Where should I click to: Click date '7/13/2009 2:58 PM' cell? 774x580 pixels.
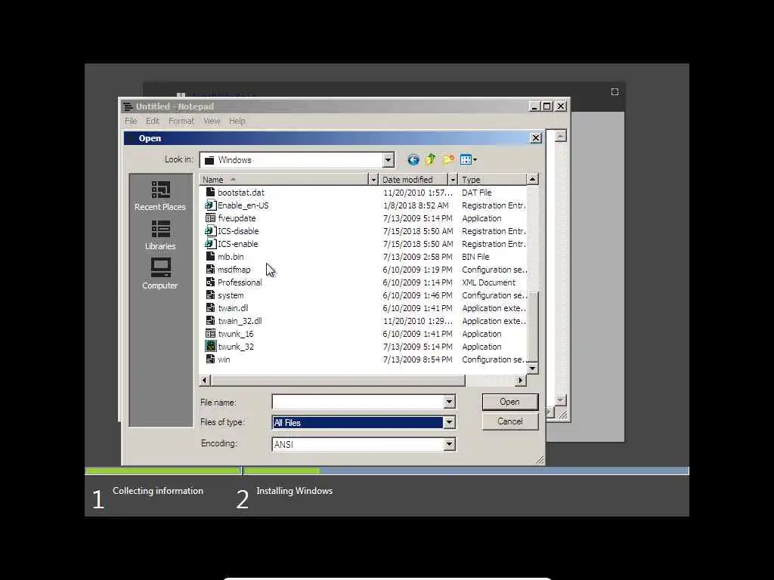click(417, 257)
